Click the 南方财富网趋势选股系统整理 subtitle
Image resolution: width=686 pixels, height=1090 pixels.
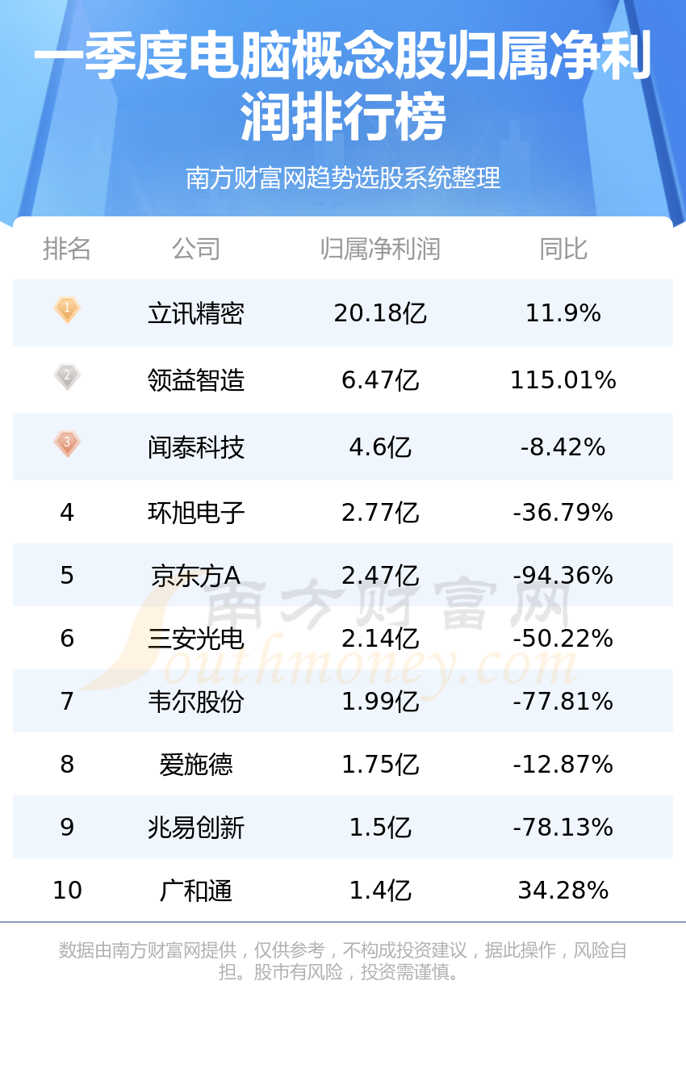[x=343, y=178]
